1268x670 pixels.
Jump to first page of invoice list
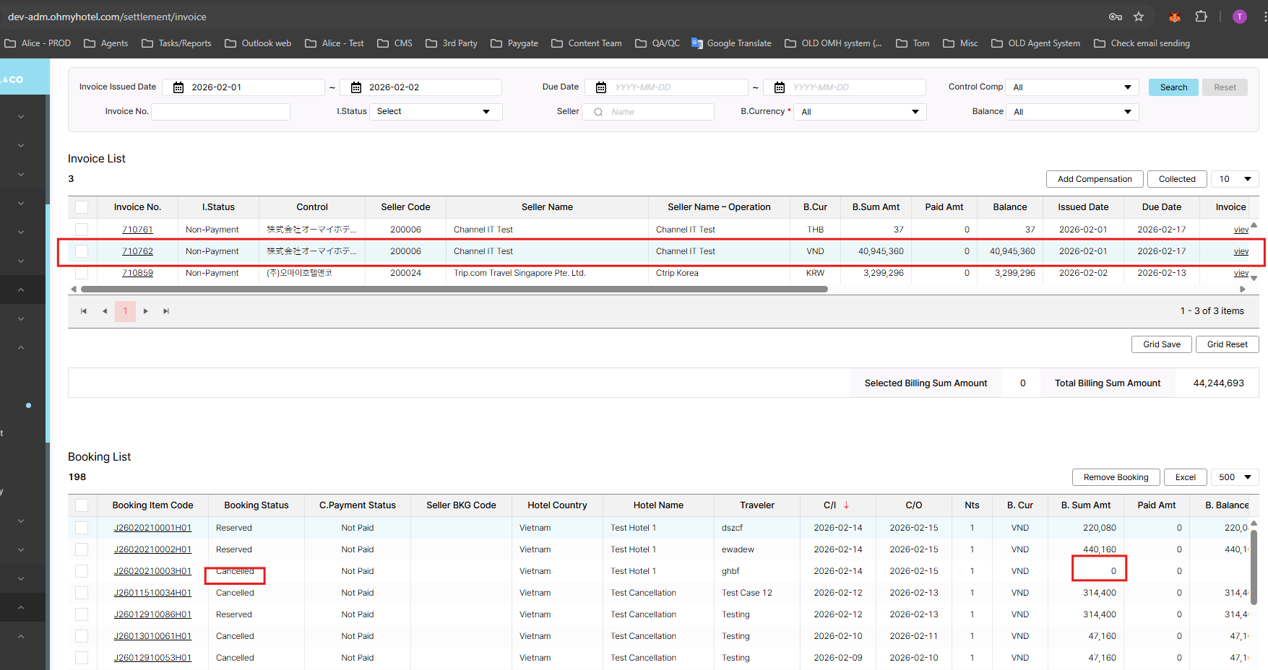click(84, 311)
